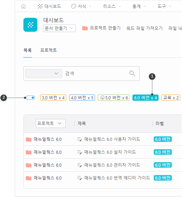
Task: Click 워드 파일 가져오기 link
Action: (x=144, y=28)
